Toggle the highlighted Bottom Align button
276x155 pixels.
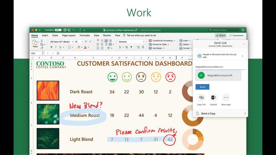106,40
